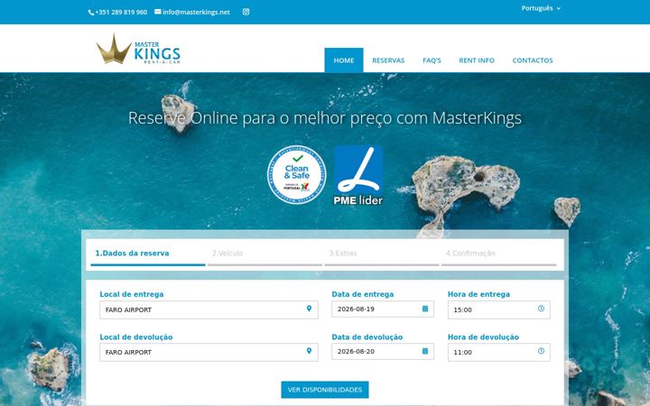Image resolution: width=650 pixels, height=406 pixels.
Task: Select the 3.Extras step tab
Action: 382,254
